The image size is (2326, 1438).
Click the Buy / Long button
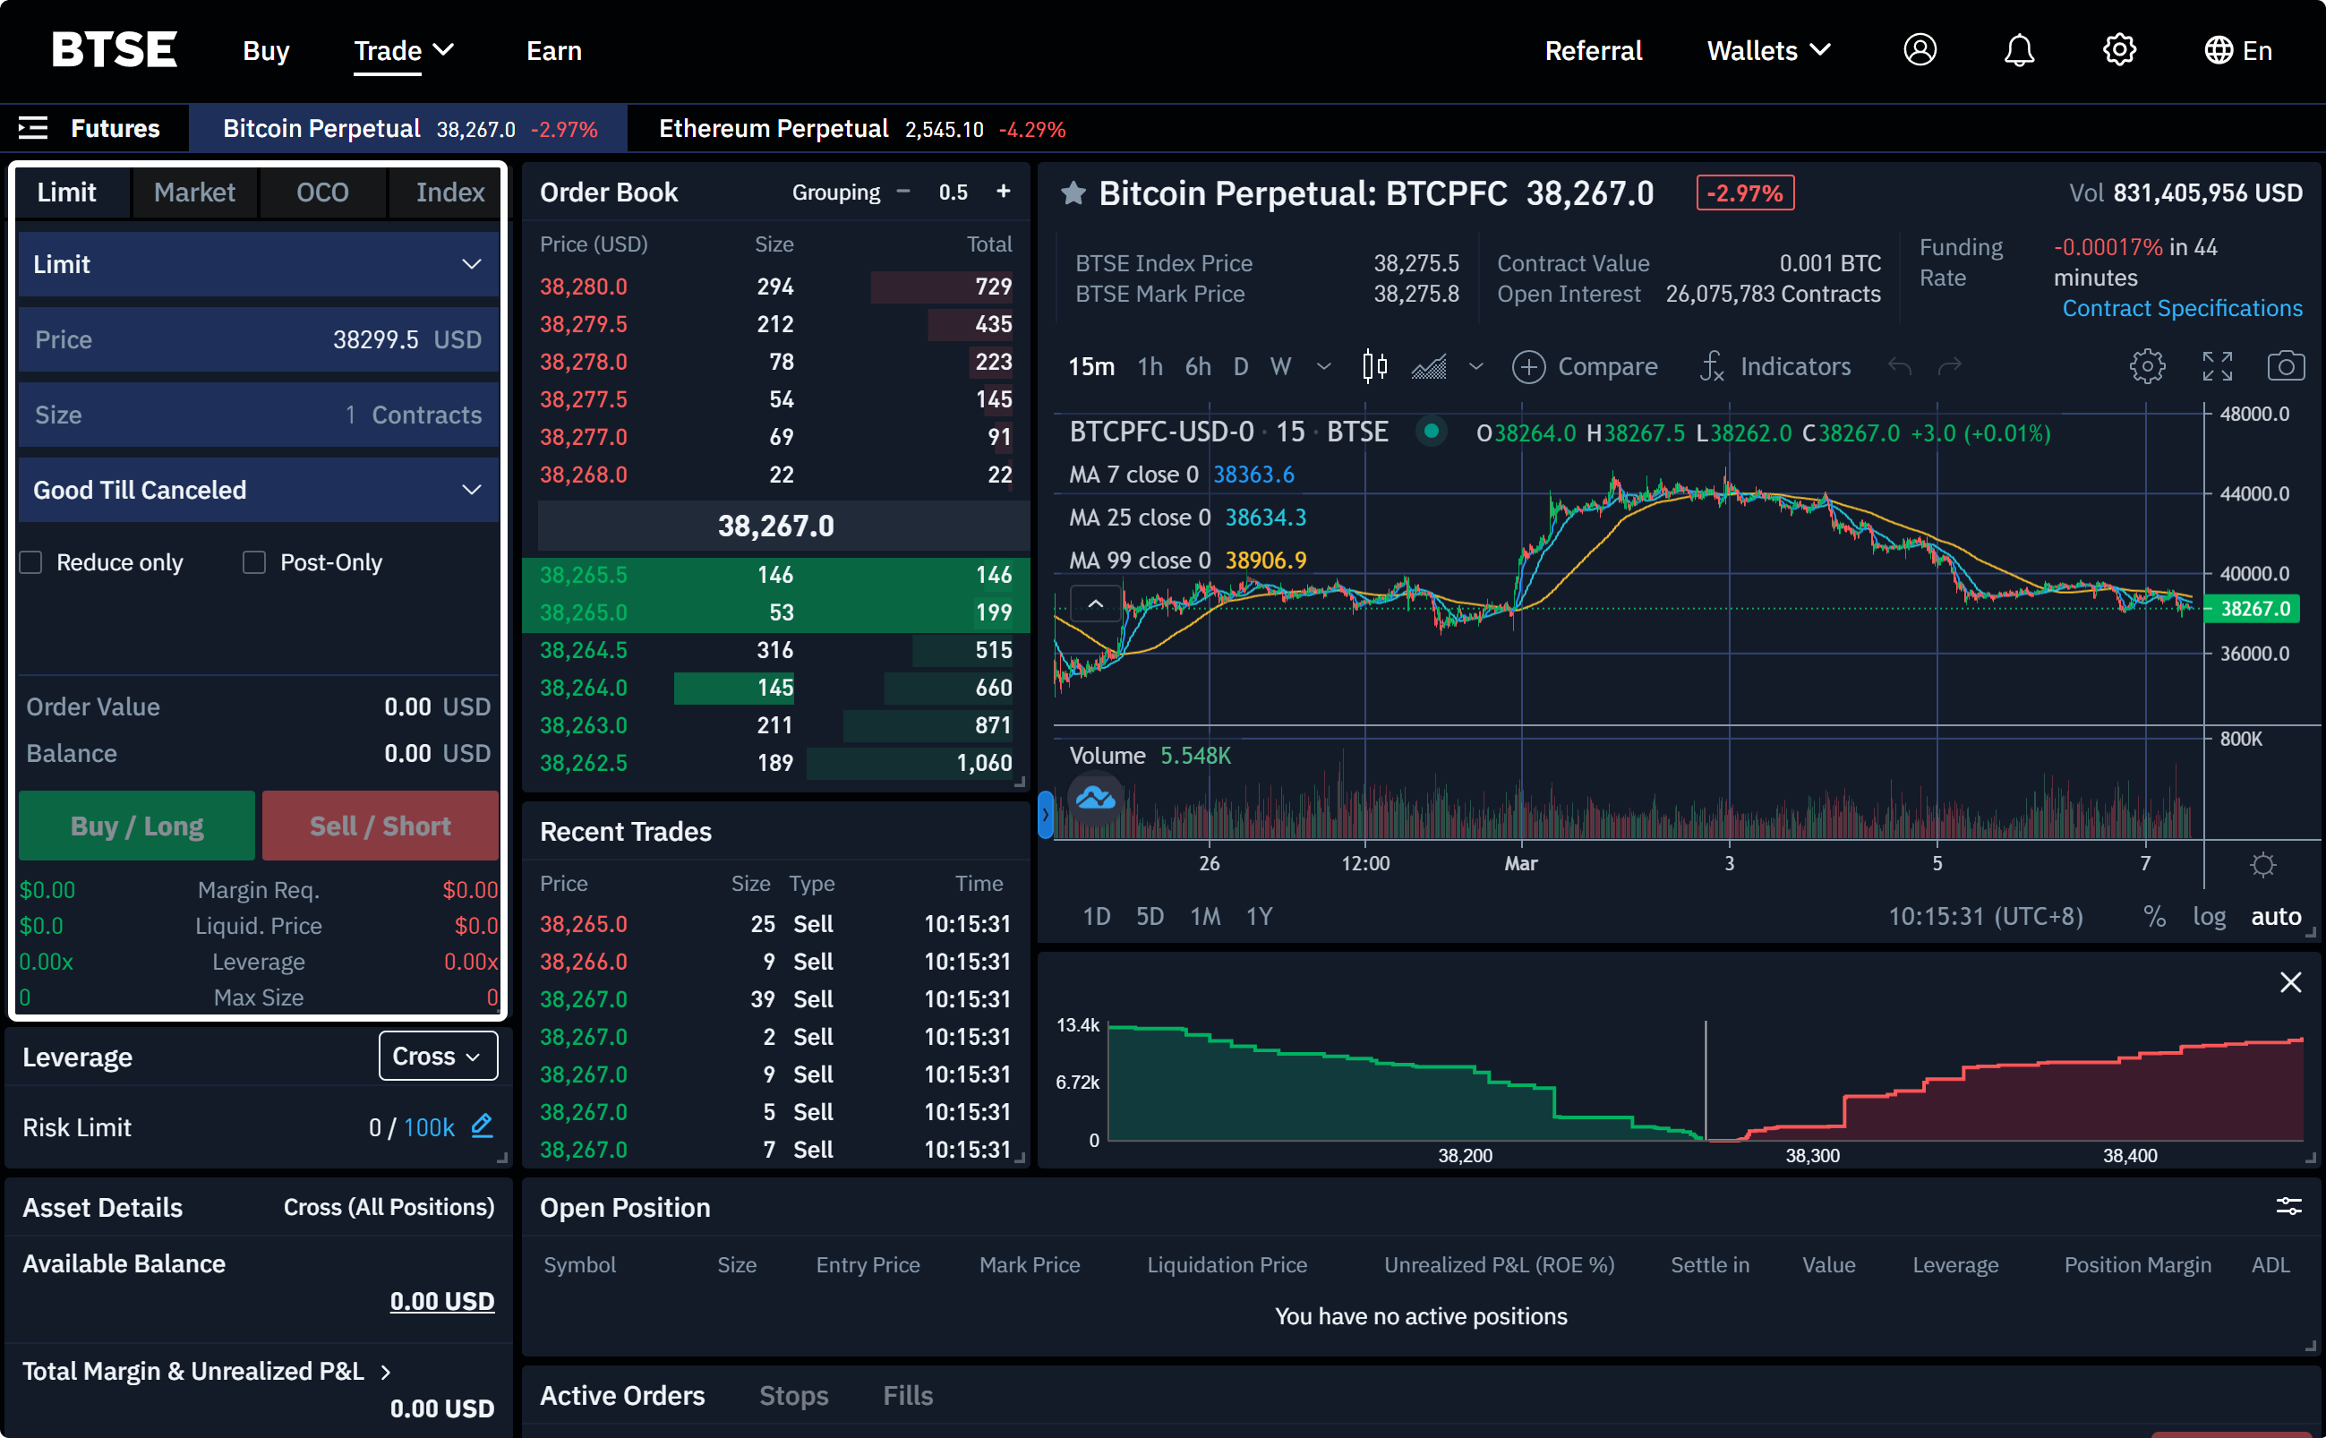click(x=137, y=826)
